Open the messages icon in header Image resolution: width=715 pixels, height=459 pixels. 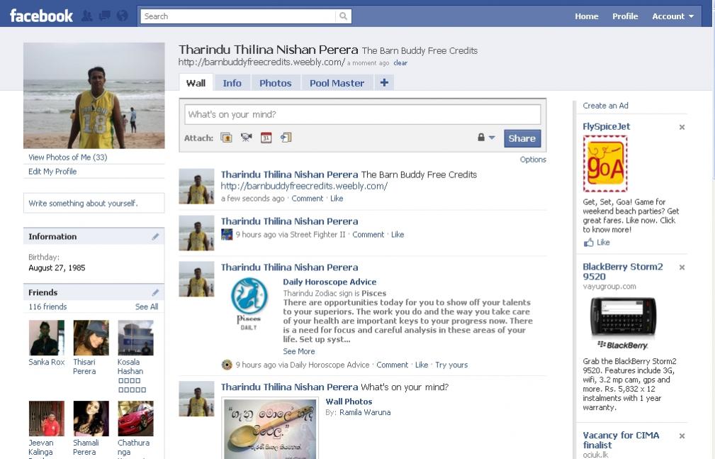tap(104, 16)
